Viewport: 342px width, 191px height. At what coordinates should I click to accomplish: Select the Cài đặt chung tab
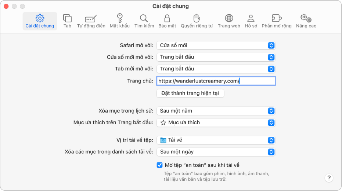pyautogui.click(x=40, y=21)
